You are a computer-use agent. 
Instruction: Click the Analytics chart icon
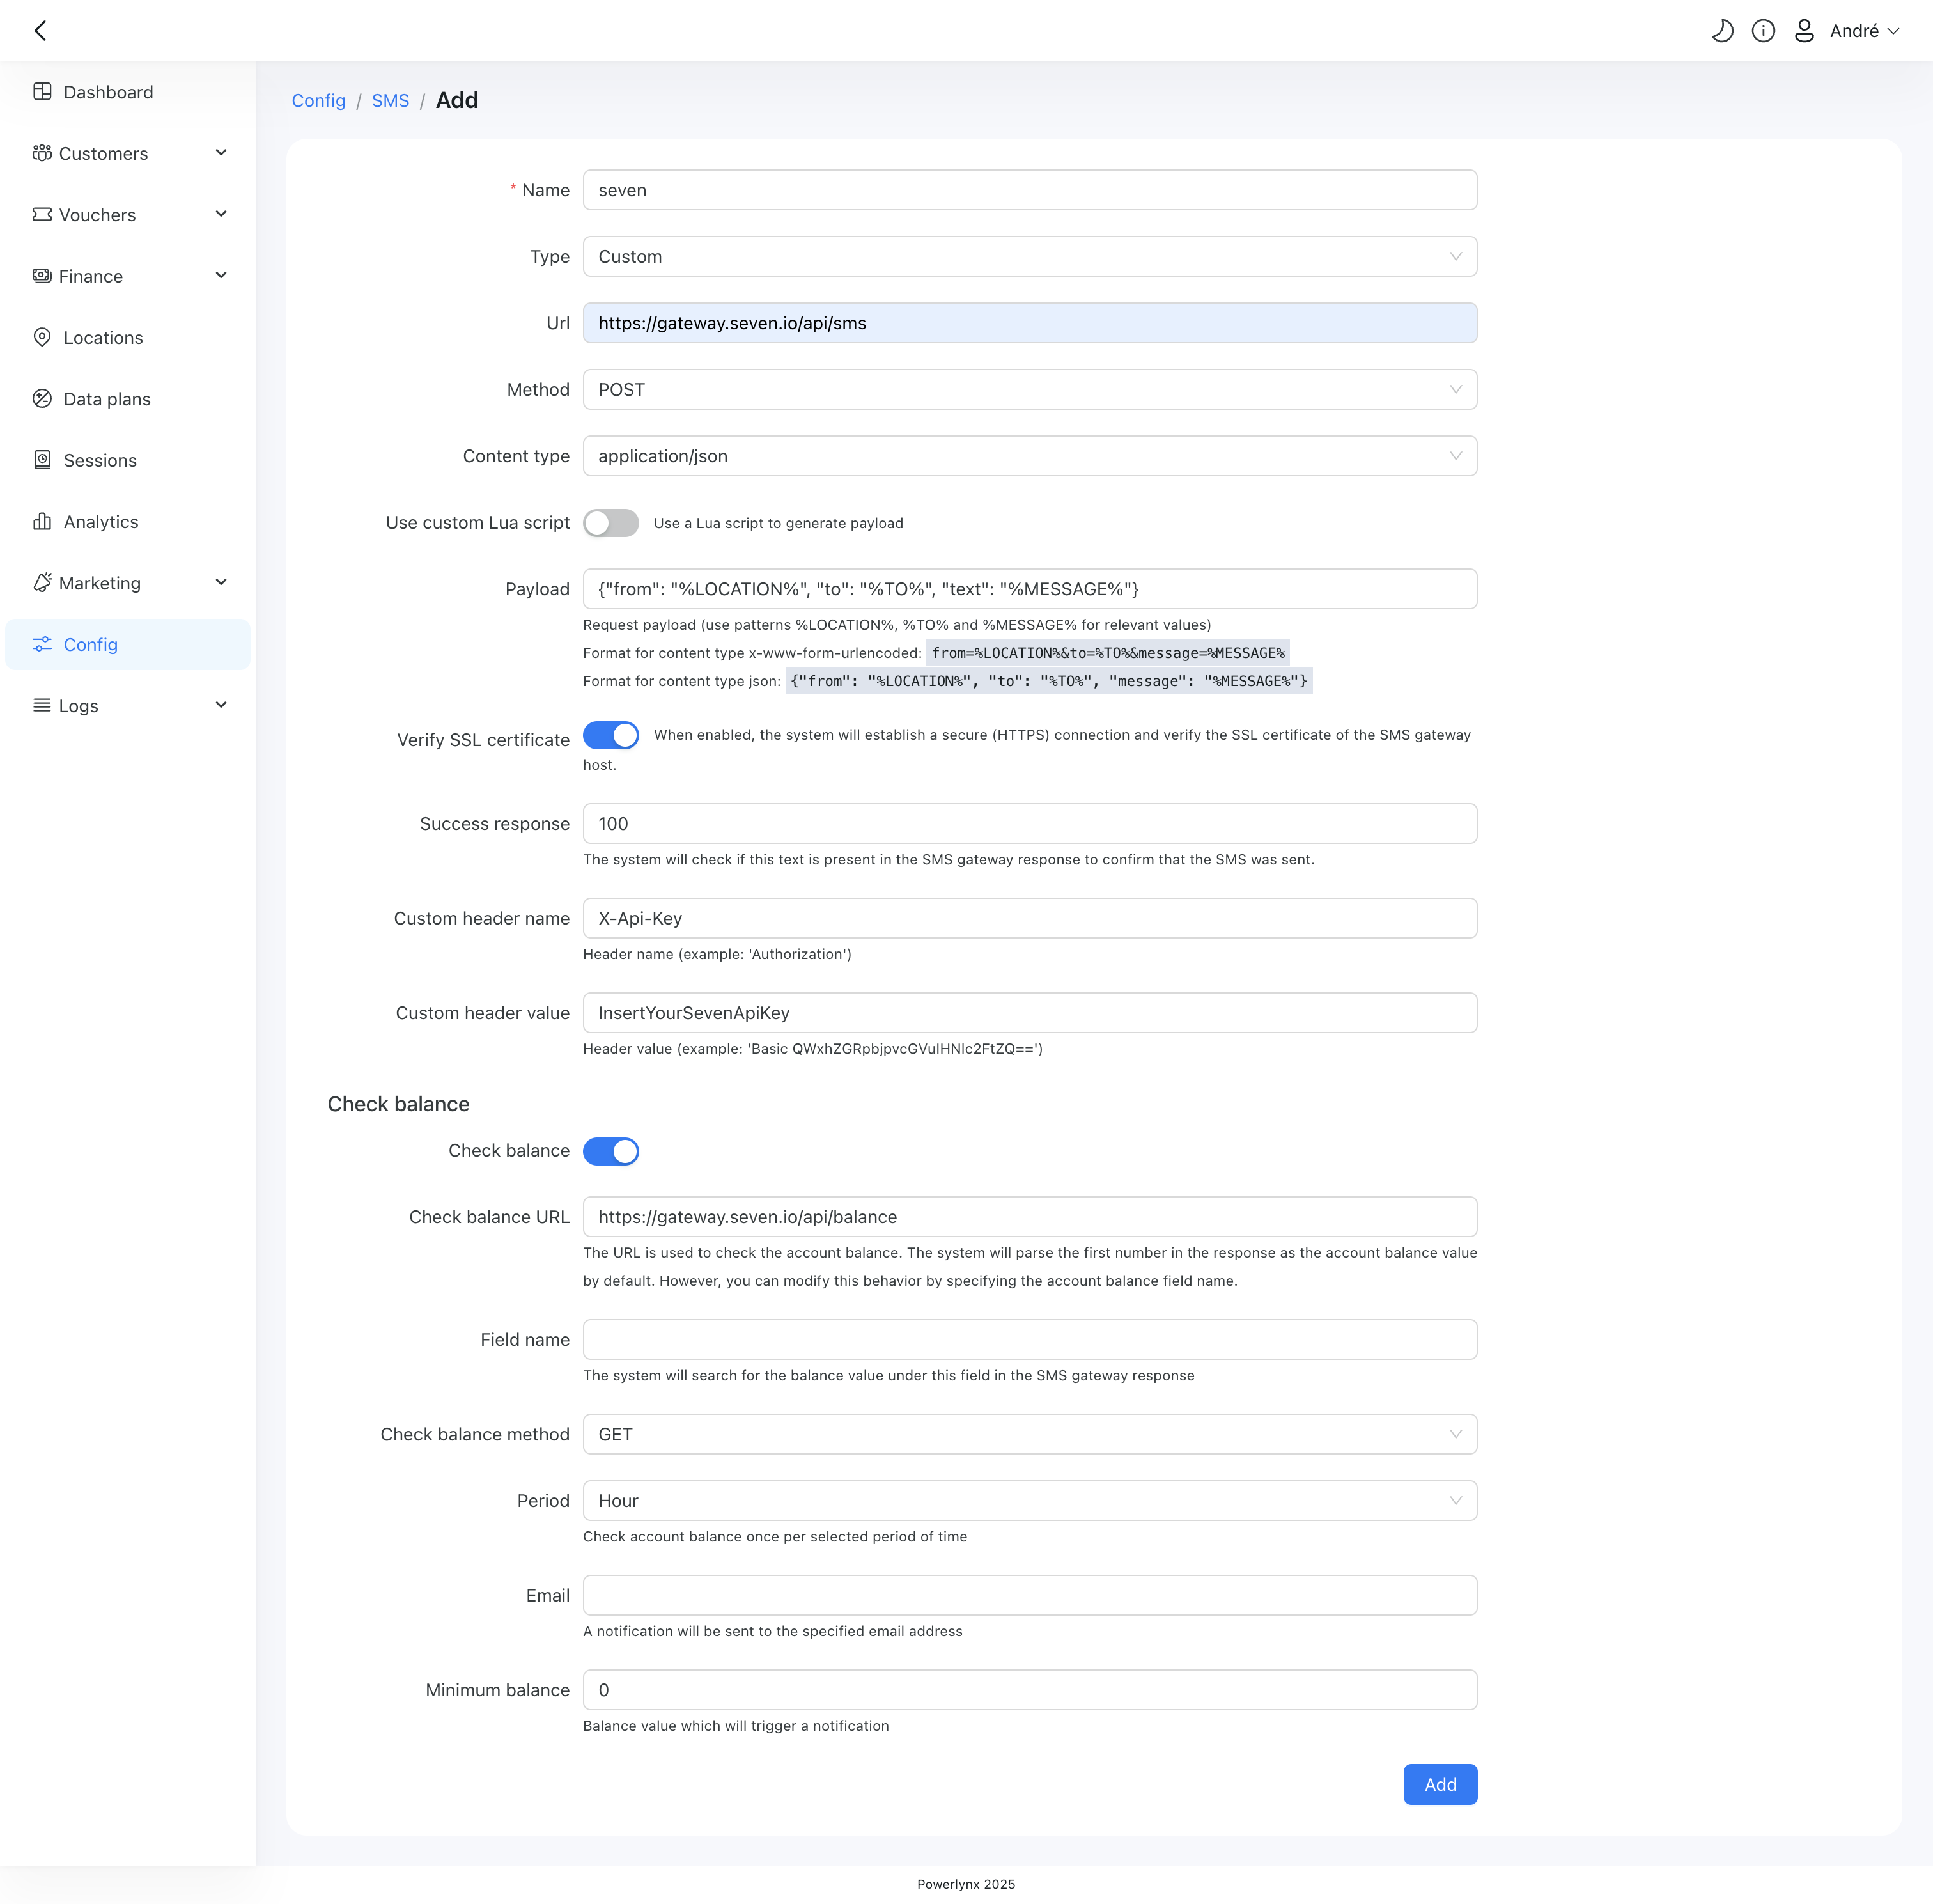pyautogui.click(x=42, y=521)
